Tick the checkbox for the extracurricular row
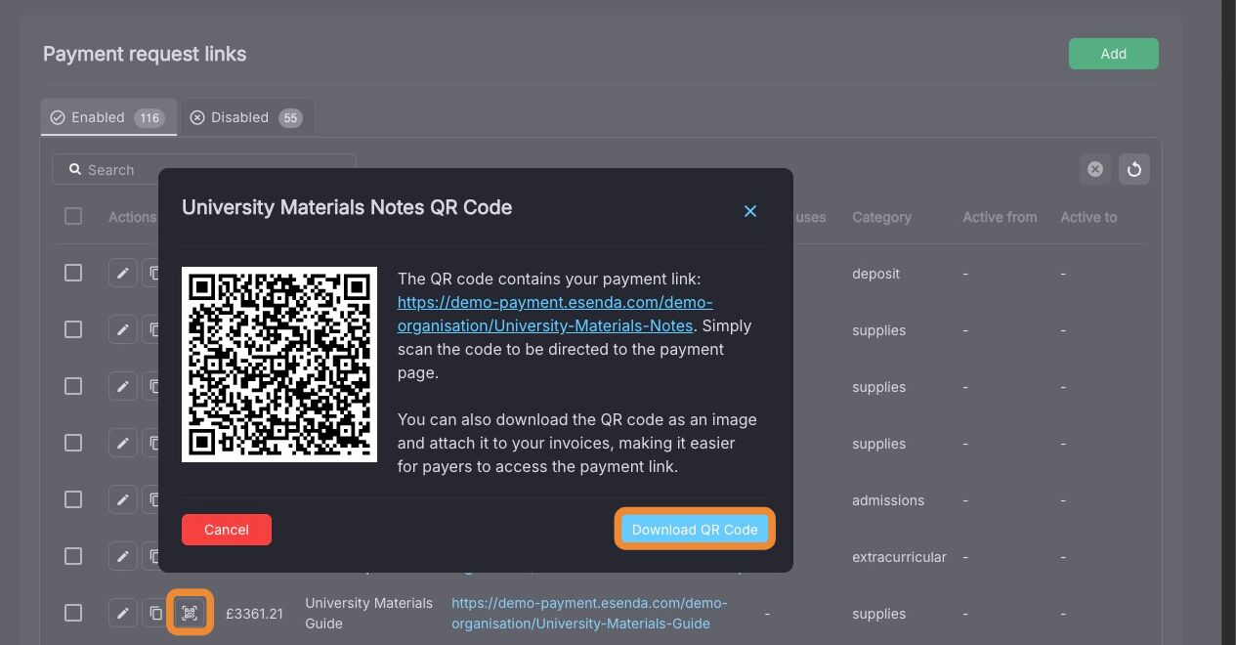 coord(73,556)
